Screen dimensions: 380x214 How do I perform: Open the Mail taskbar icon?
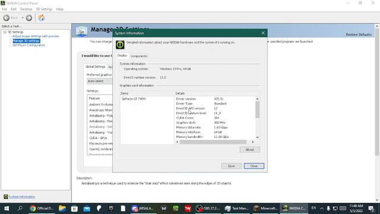(87, 208)
